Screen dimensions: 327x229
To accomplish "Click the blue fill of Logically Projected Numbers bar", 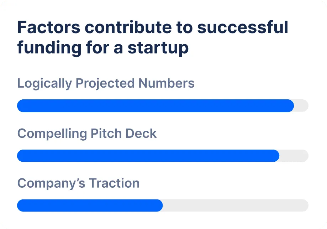I will pos(155,106).
